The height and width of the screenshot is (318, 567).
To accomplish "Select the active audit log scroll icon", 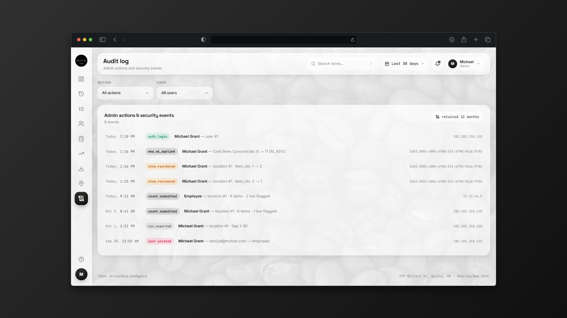I will pos(81,198).
